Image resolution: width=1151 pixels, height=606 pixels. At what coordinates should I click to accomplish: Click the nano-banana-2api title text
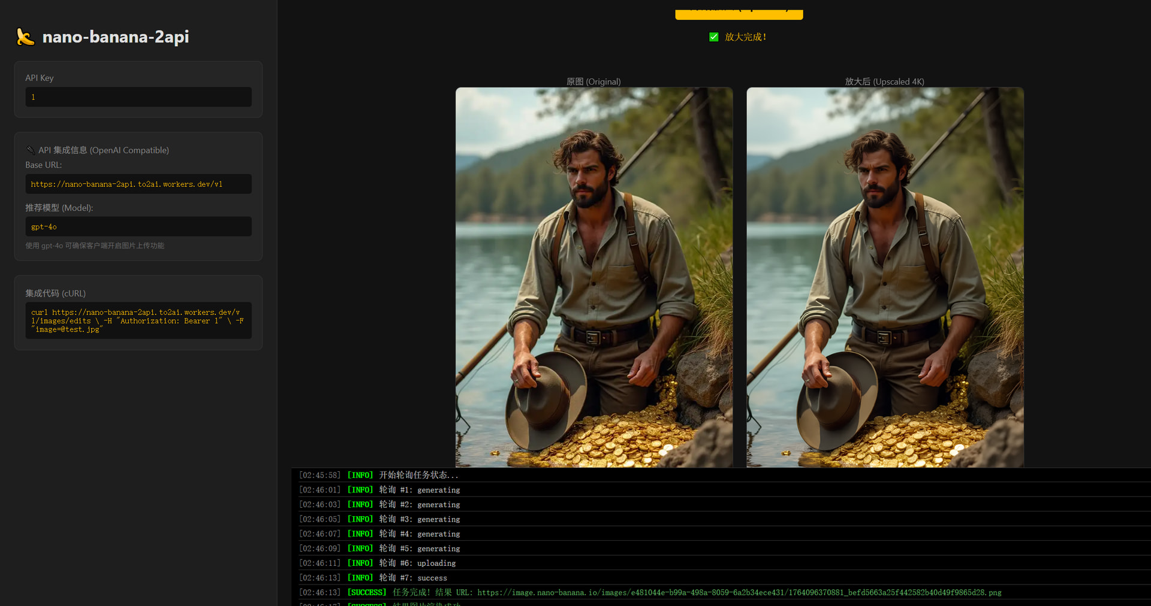pyautogui.click(x=116, y=37)
